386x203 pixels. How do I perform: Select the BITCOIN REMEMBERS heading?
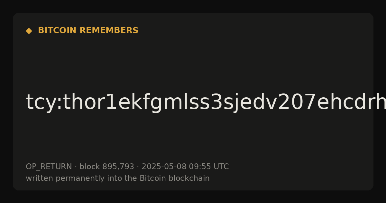pos(88,31)
